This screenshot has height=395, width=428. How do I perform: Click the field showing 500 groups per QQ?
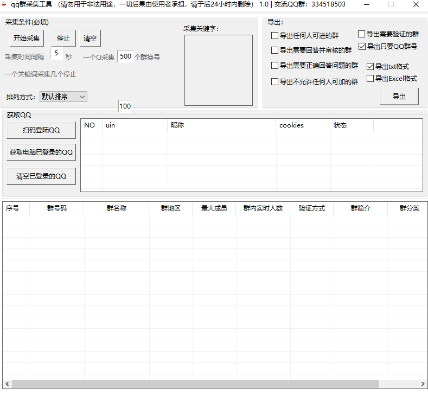click(x=125, y=56)
